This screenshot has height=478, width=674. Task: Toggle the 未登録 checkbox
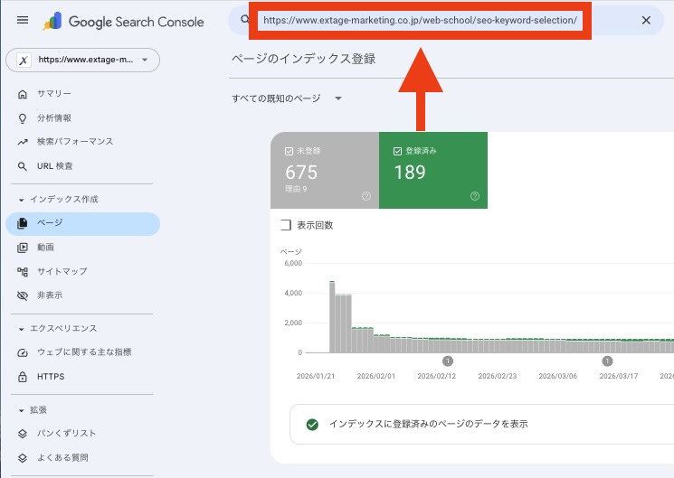tap(289, 151)
